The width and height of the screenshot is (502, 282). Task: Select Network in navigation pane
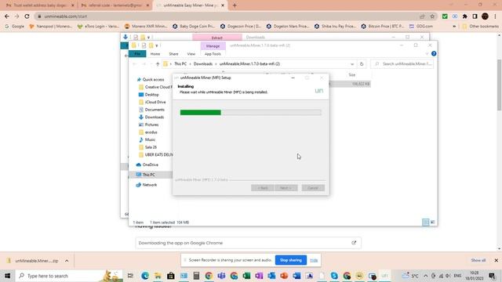pyautogui.click(x=150, y=185)
